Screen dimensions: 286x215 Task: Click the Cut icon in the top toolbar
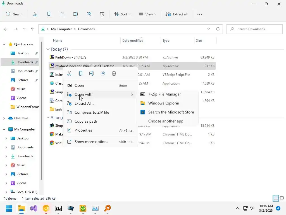pyautogui.click(x=35, y=14)
